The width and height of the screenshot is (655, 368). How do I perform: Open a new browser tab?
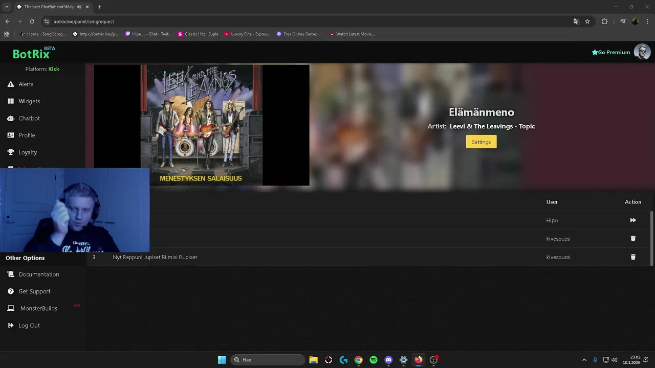pos(99,7)
